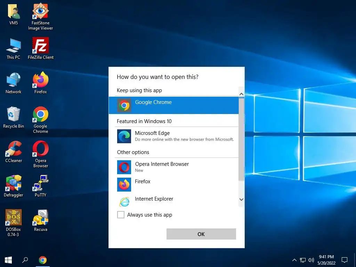Check the Always use this app box
356x267 pixels.
pyautogui.click(x=121, y=215)
